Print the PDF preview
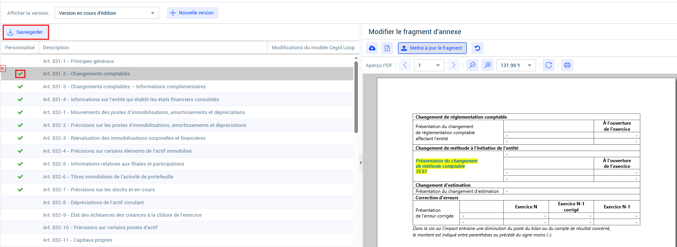The image size is (677, 247). [x=567, y=65]
